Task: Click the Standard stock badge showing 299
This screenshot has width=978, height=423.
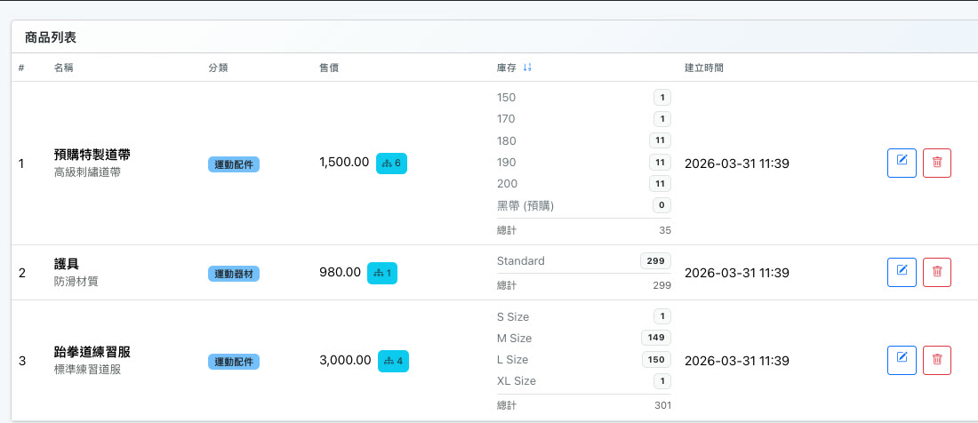Action: click(x=655, y=260)
